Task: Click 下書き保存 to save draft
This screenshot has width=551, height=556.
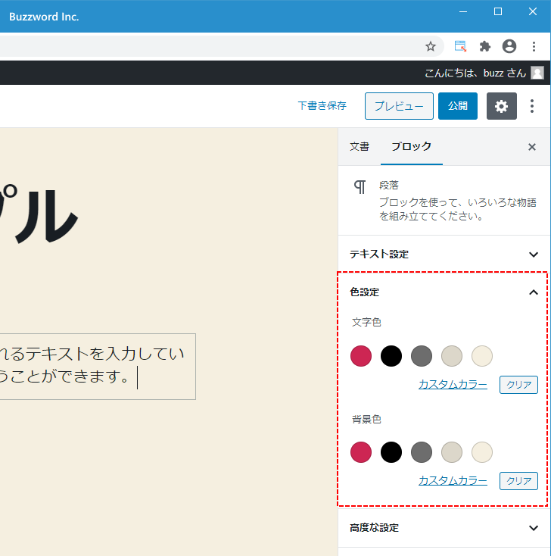Action: coord(322,105)
